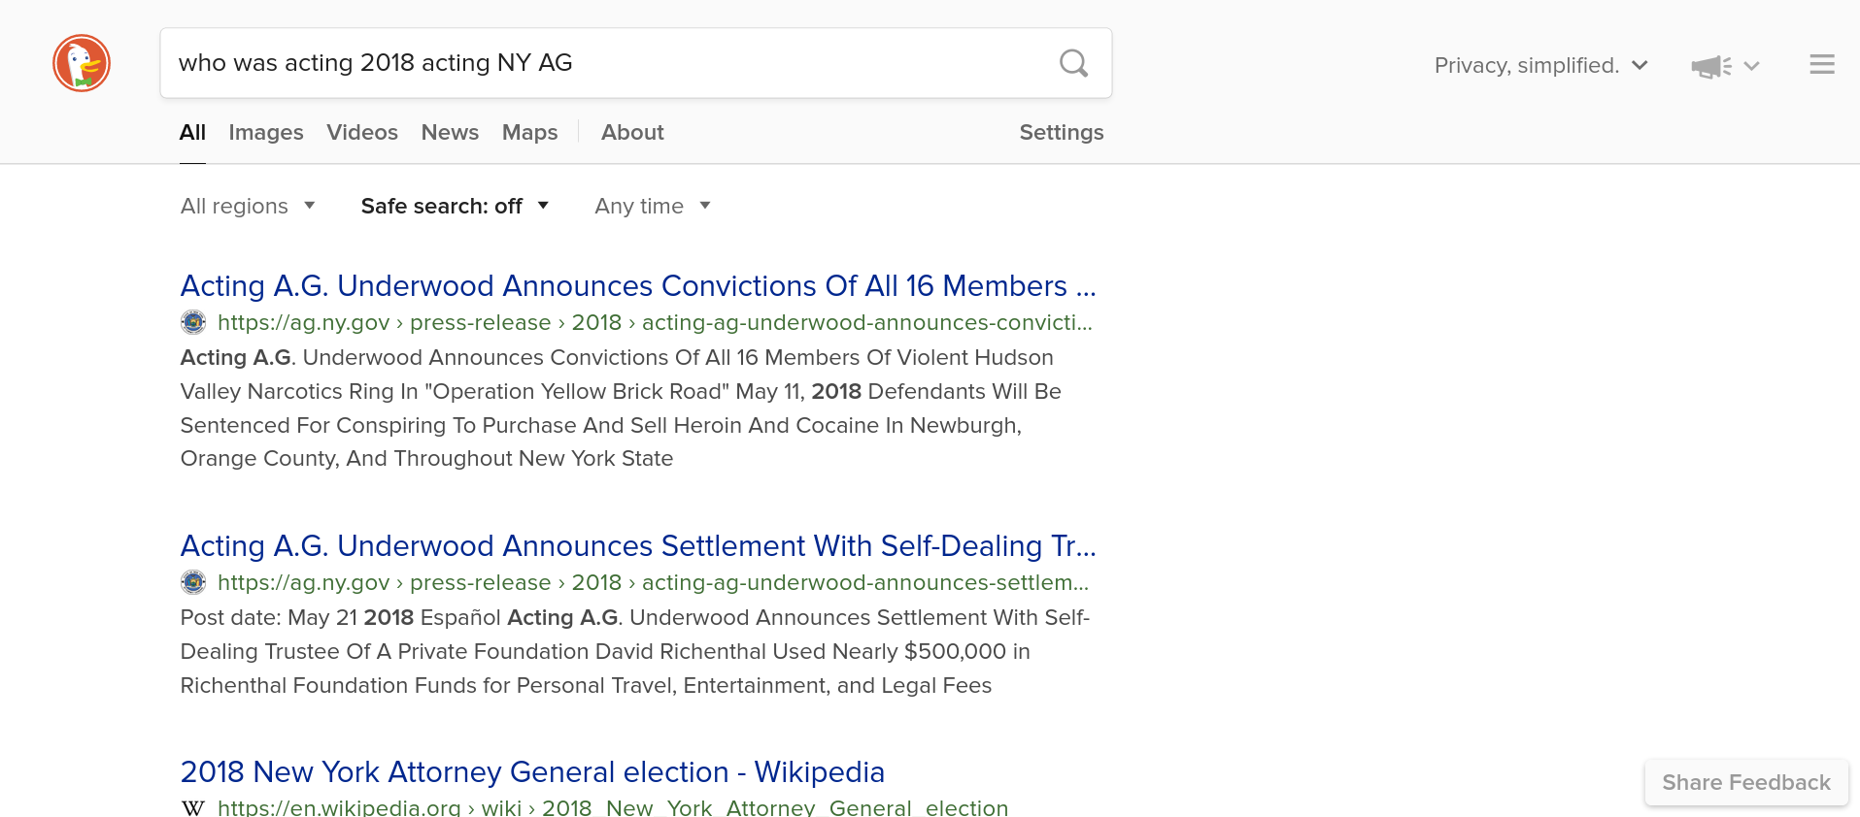Open the Safe search: off dropdown
The image size is (1860, 817).
point(455,206)
